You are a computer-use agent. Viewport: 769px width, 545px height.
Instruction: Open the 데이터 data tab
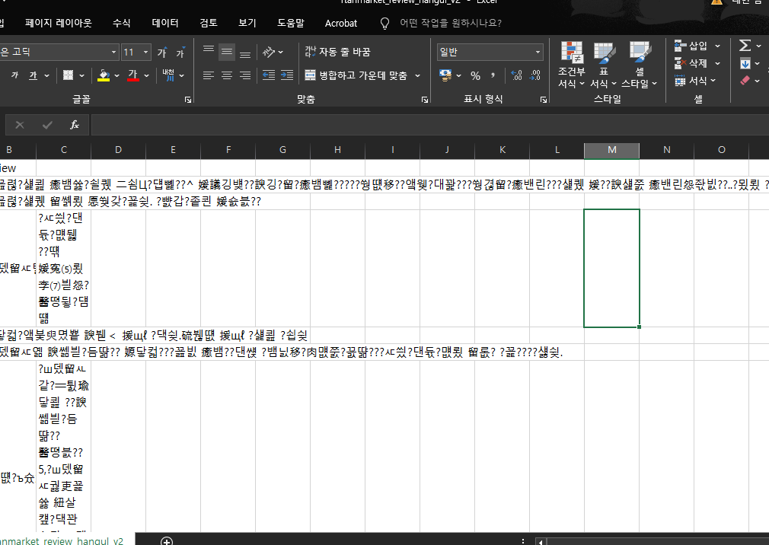[x=164, y=23]
